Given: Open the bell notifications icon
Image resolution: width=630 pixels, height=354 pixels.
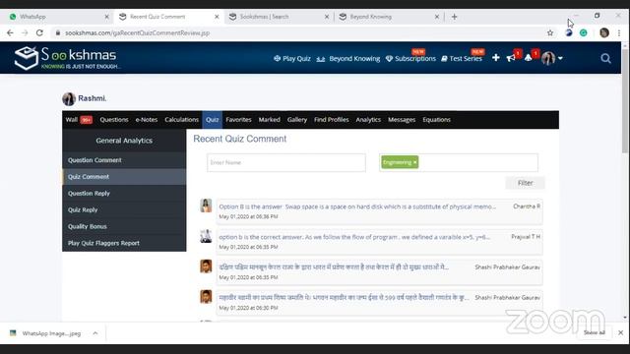Looking at the screenshot, I should (529, 59).
